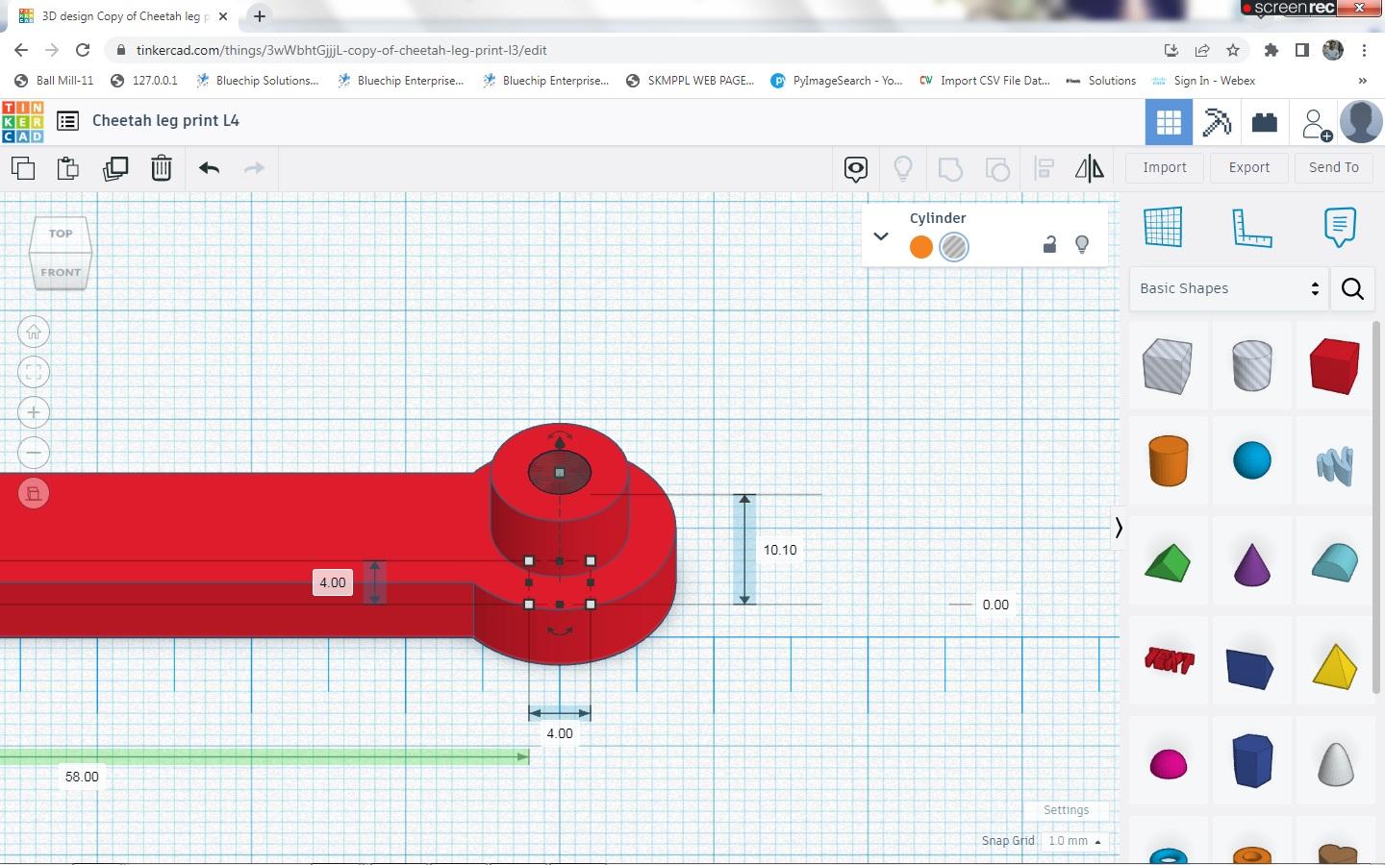The image size is (1385, 865).
Task: Select the blue Sphere shape
Action: [x=1252, y=460]
